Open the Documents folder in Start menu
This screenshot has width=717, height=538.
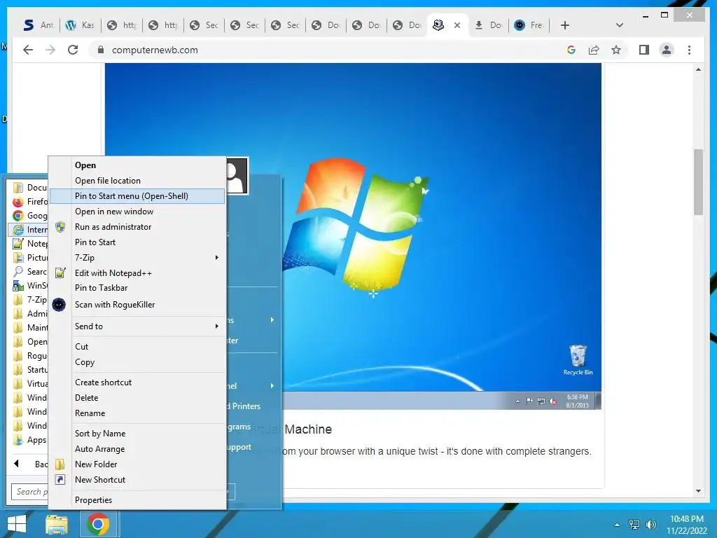click(28, 188)
